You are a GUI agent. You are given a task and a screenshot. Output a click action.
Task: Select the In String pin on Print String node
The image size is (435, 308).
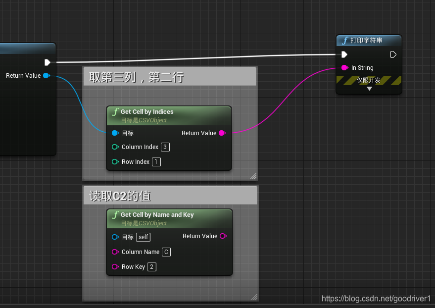point(345,67)
